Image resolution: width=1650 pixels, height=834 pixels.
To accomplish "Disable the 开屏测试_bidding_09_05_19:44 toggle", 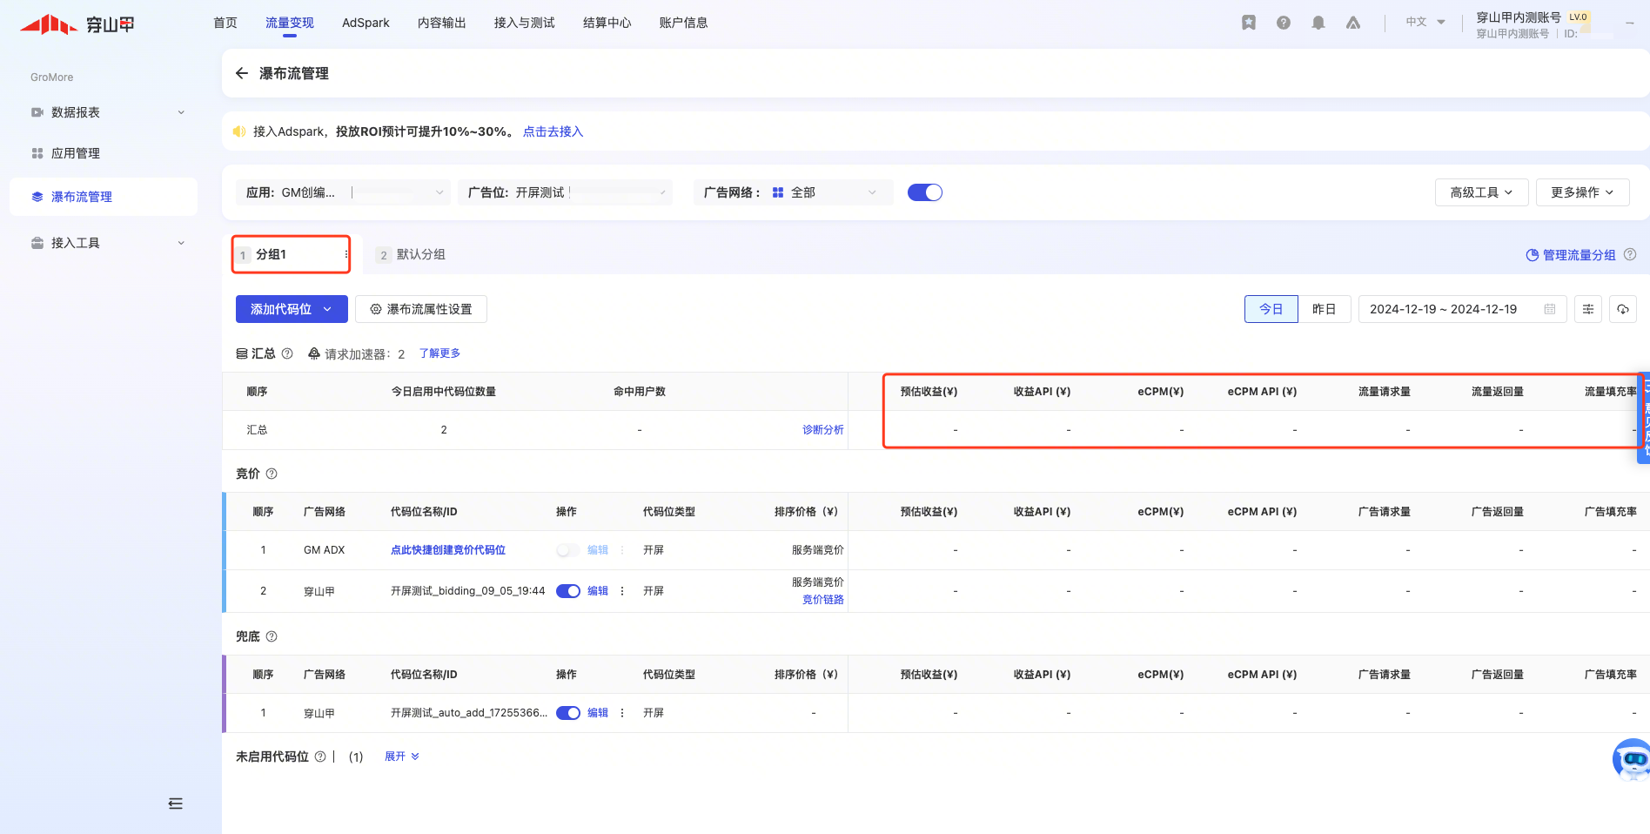I will (567, 591).
